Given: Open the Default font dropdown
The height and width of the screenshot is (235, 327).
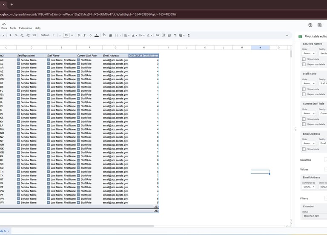Looking at the screenshot, I should click(x=48, y=35).
